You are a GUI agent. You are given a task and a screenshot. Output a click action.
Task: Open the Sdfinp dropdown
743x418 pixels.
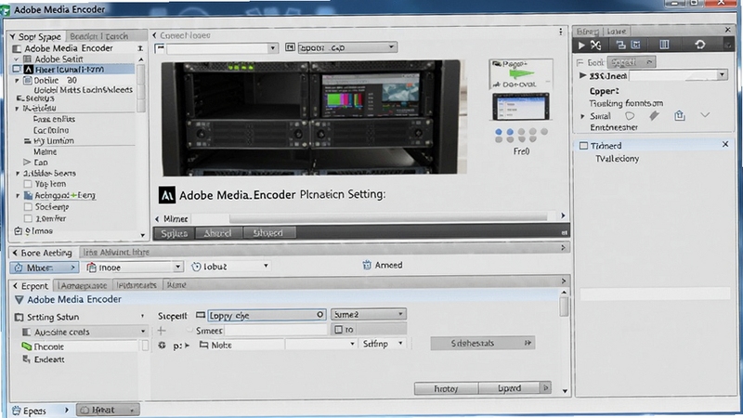click(x=383, y=344)
